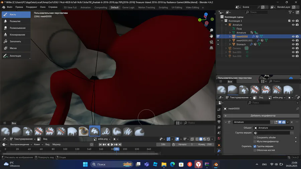Toggle preview range stopwatch icon
Screen dimensions: 301x169
pos(174,145)
